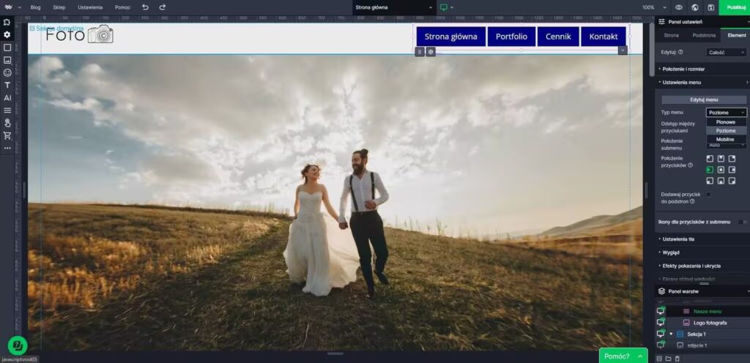Collapse Sekcja 1 in layers tree
Viewport: 750px width, 363px height.
[671, 334]
